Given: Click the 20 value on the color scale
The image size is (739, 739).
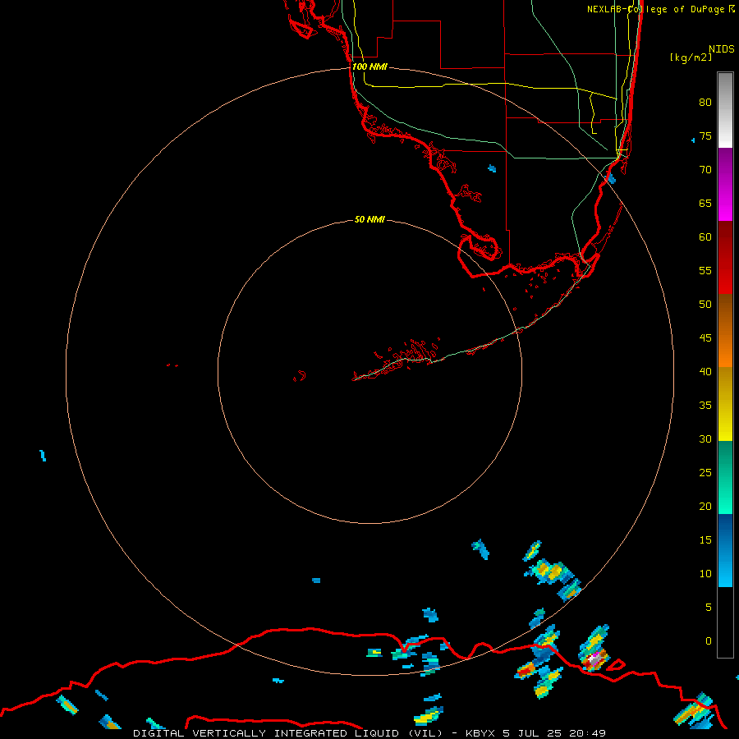Looking at the screenshot, I should click(705, 506).
